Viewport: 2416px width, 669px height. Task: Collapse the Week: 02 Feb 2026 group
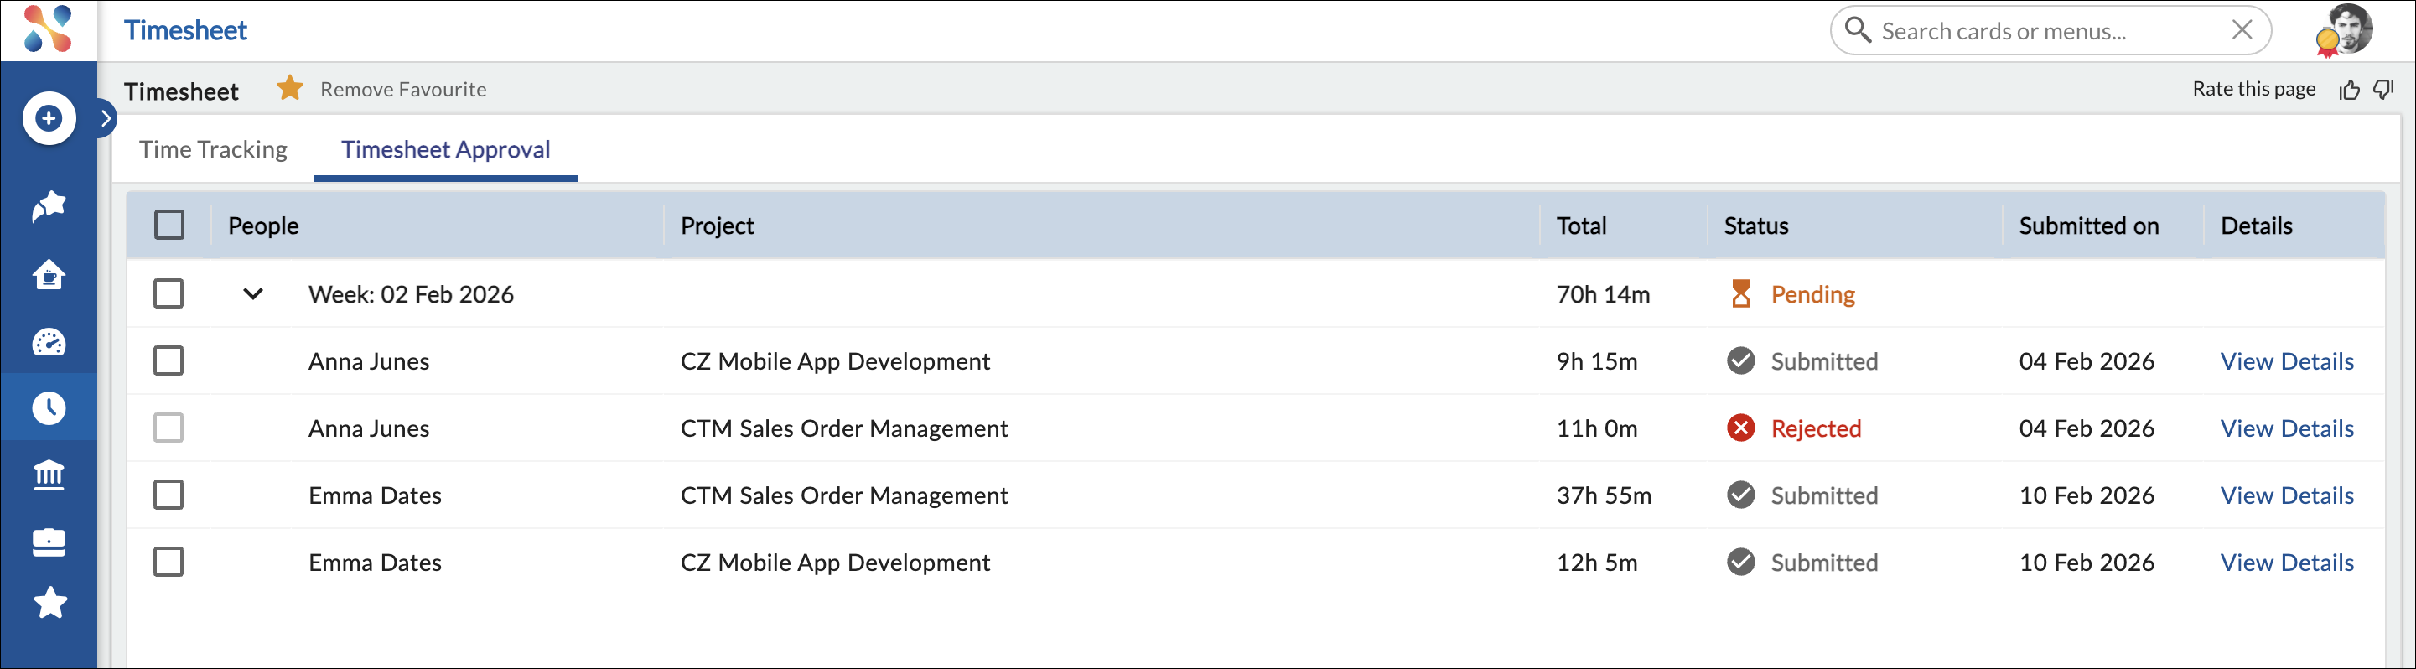coord(253,293)
